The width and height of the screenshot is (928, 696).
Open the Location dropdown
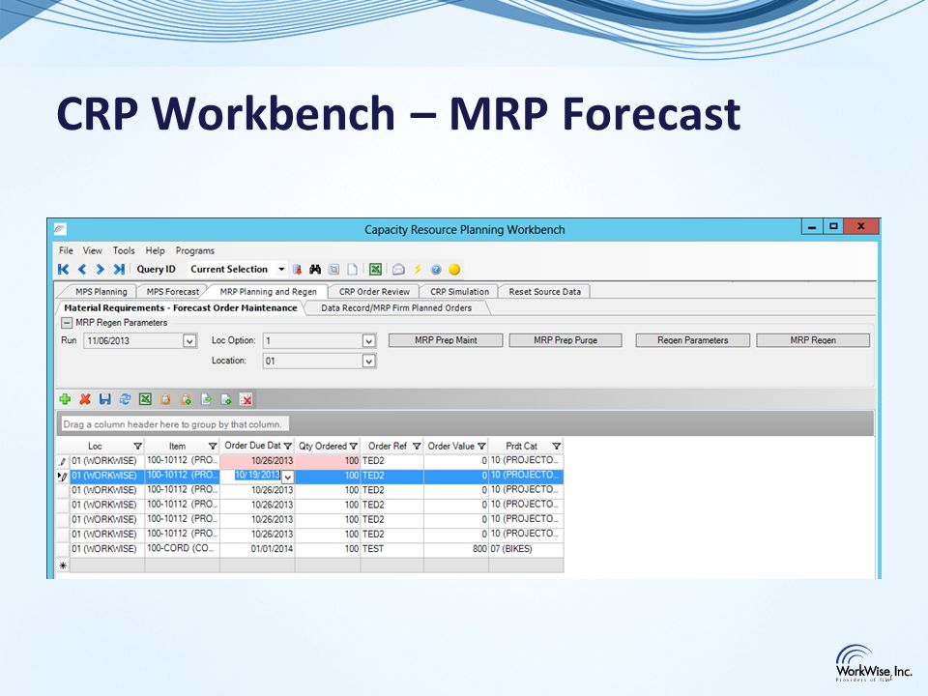click(368, 361)
